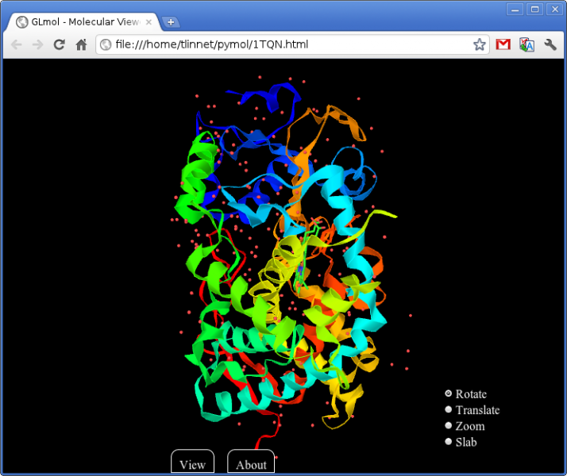Viewport: 567px width, 476px height.
Task: Click the globe site info icon
Action: (106, 44)
